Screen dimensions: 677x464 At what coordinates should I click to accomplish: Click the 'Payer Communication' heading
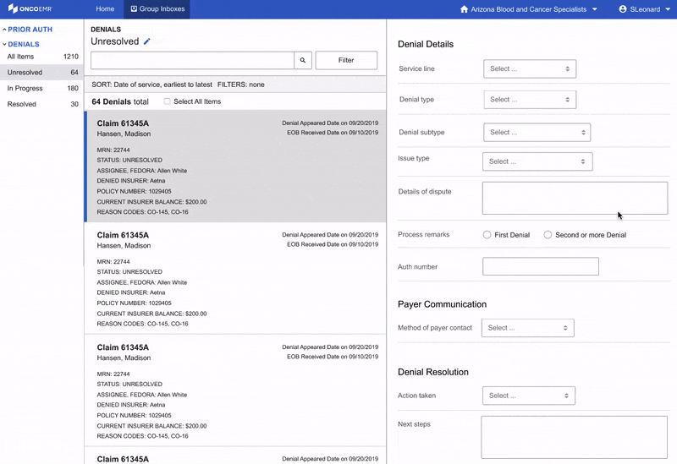(442, 304)
